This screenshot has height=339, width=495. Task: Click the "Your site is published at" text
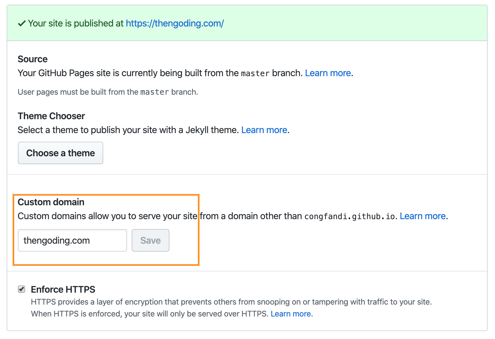[76, 24]
